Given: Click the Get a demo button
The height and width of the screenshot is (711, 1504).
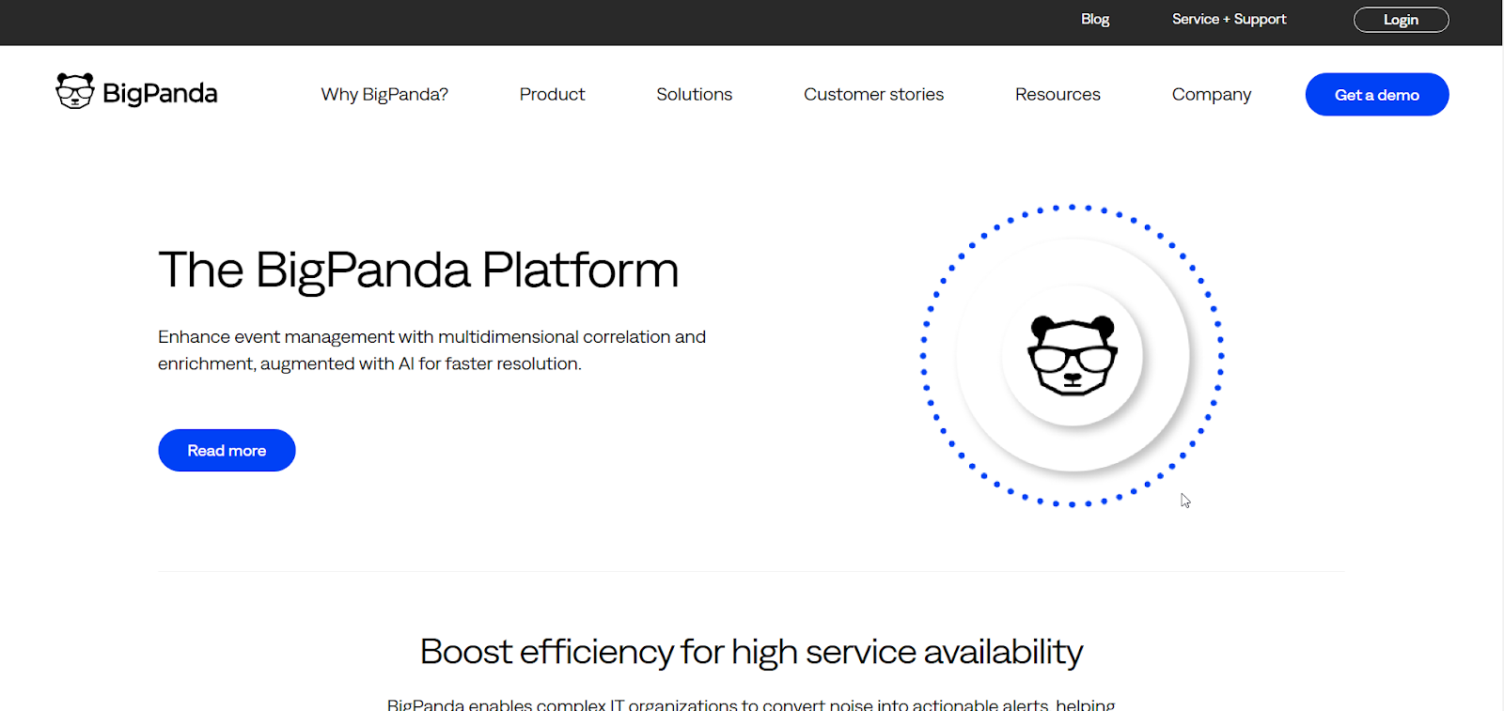Looking at the screenshot, I should pos(1377,94).
